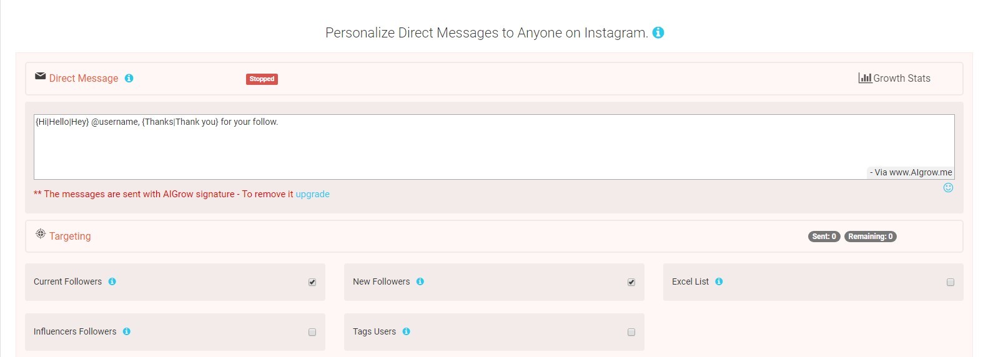Click the info icon next to Direct Message

click(x=129, y=78)
